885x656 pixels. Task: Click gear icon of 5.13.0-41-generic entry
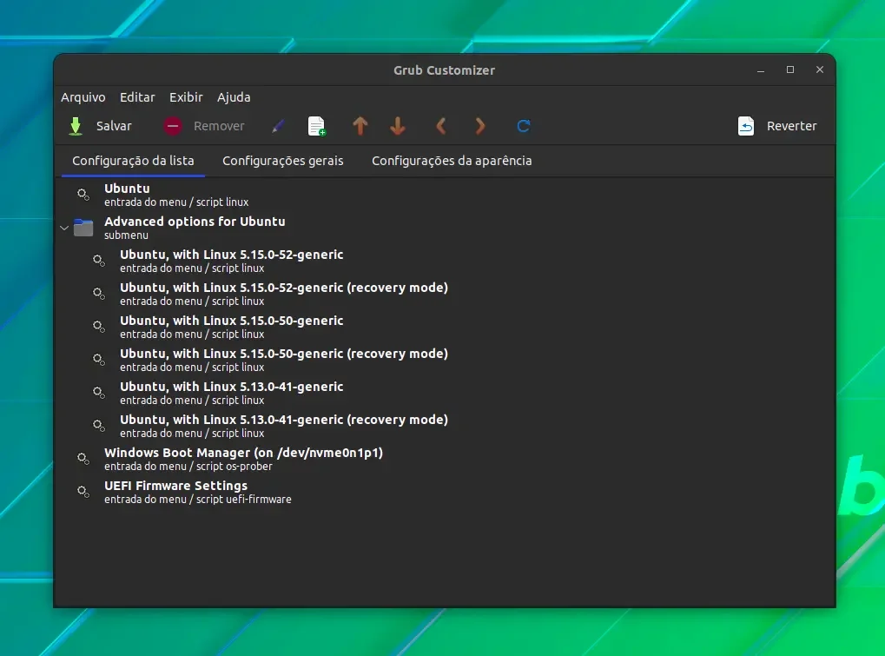(99, 393)
